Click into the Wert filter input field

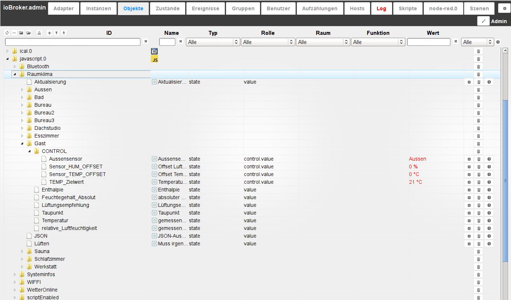pyautogui.click(x=429, y=42)
